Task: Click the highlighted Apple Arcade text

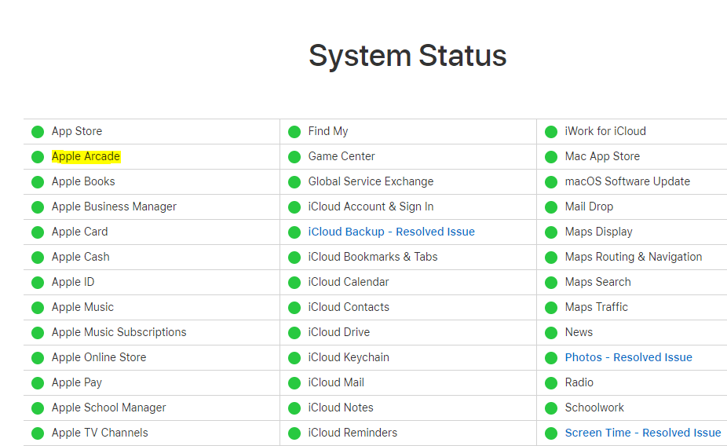Action: [x=86, y=157]
